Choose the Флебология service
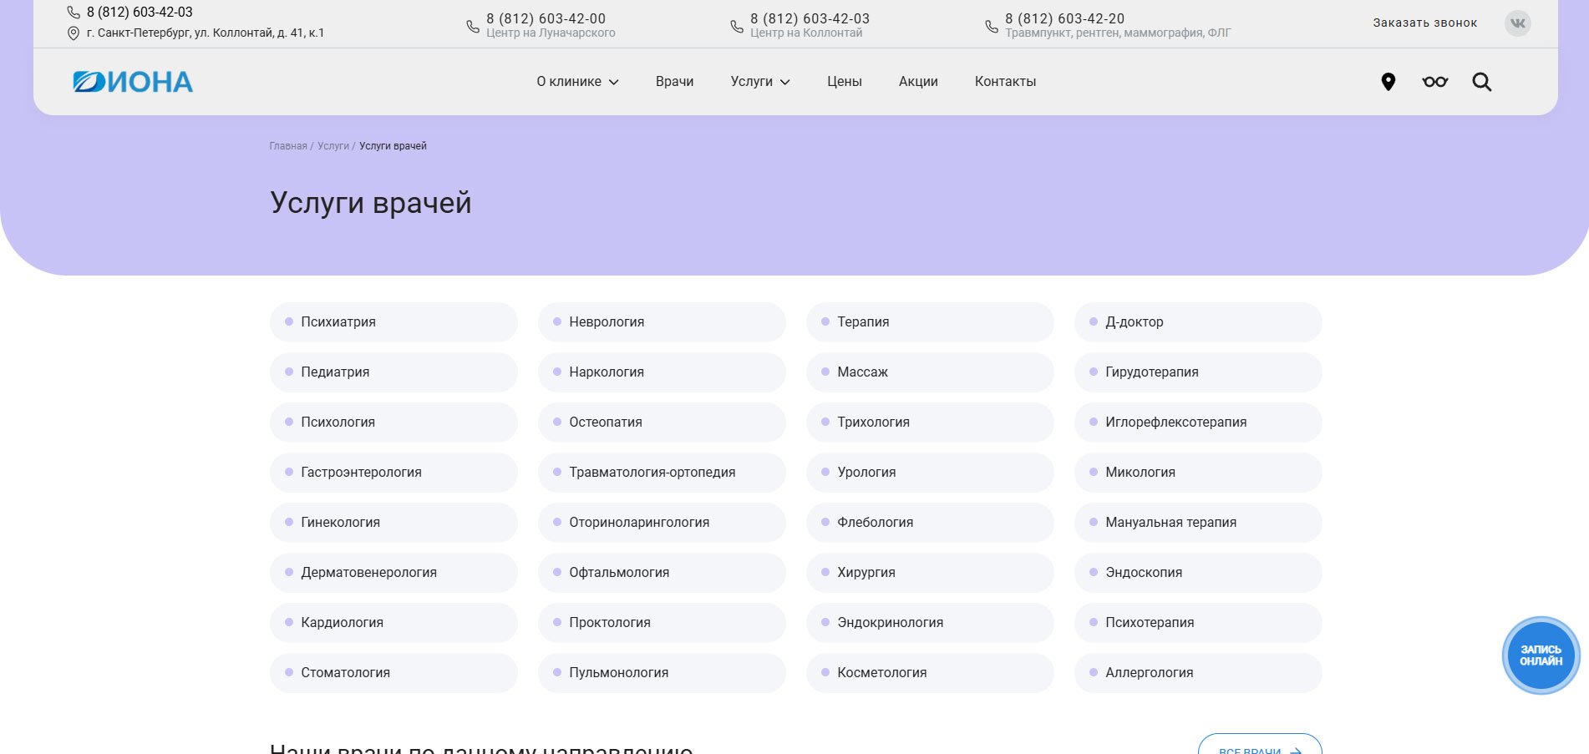 point(930,523)
